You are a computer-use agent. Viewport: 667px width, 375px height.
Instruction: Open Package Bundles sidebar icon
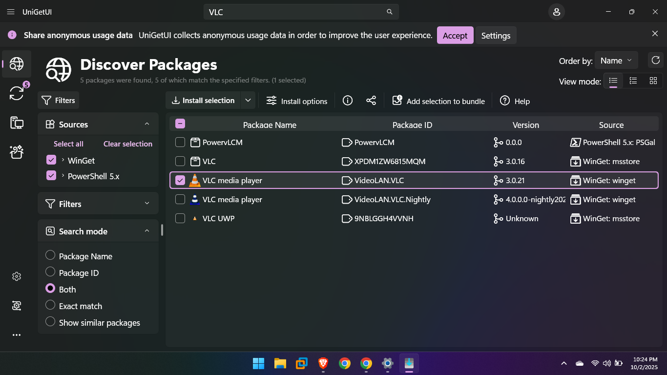[x=17, y=152]
